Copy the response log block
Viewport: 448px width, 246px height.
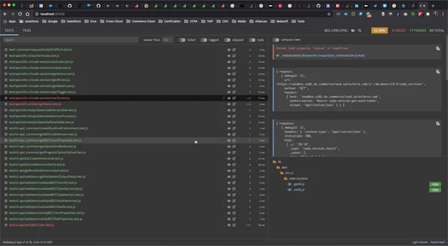[x=437, y=124]
